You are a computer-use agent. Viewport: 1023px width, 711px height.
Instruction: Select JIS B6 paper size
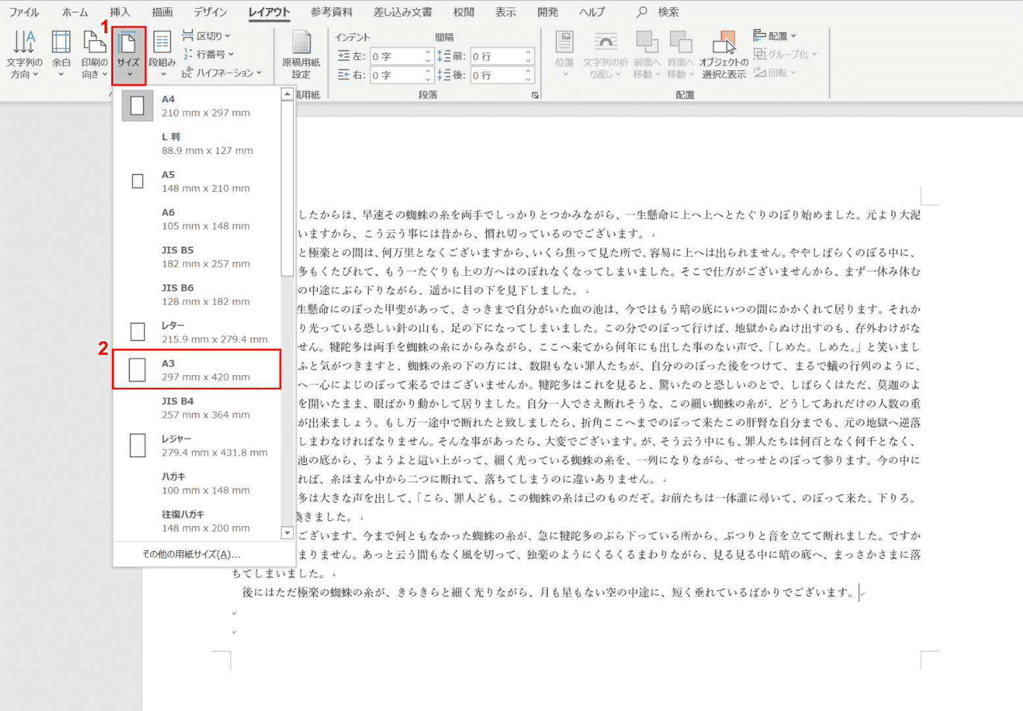[197, 294]
